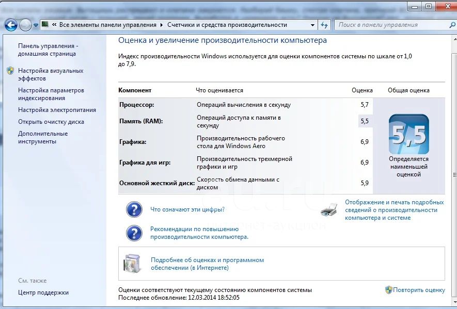Open 'Что означают эти цифры?' help link
The height and width of the screenshot is (309, 457).
coord(187,209)
